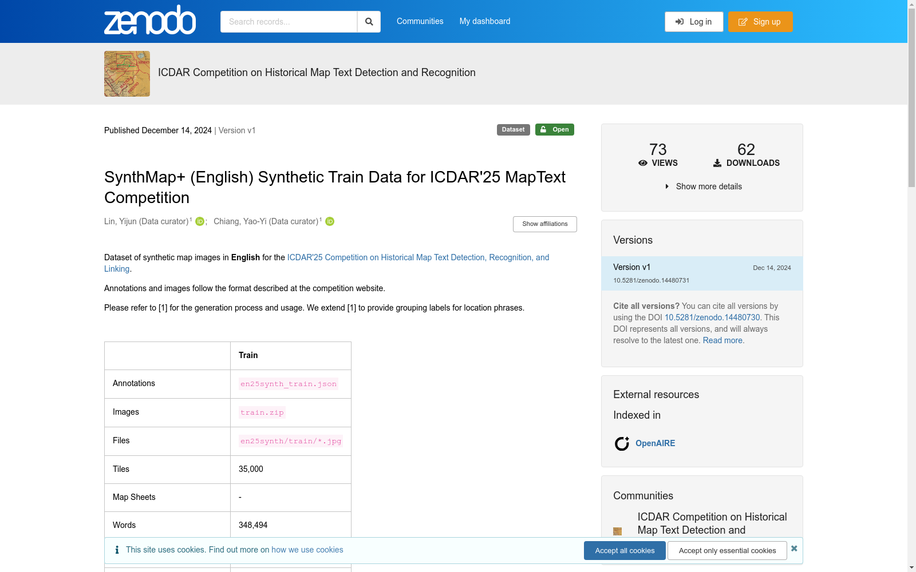The width and height of the screenshot is (916, 572).
Task: Open the ICDAR Competition community title in header
Action: coord(317,73)
